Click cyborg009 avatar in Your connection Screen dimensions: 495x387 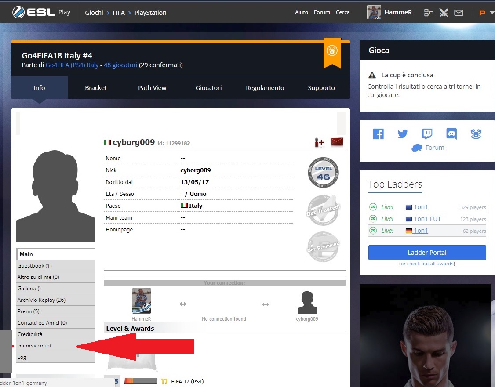point(307,302)
